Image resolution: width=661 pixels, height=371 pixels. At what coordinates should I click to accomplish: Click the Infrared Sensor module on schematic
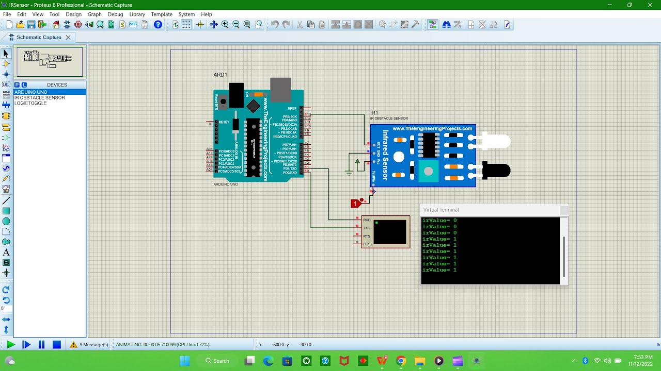pyautogui.click(x=423, y=156)
